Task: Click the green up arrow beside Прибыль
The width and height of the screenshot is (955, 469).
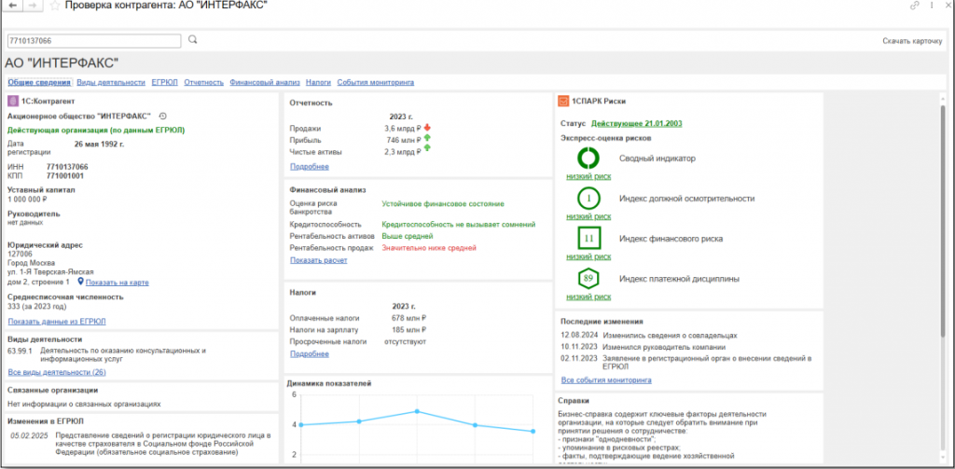Action: pyautogui.click(x=427, y=138)
